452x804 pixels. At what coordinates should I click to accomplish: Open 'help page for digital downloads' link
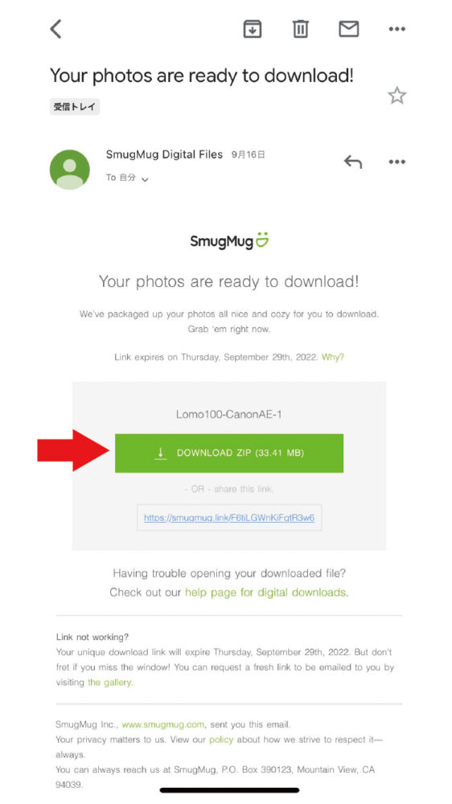[265, 593]
